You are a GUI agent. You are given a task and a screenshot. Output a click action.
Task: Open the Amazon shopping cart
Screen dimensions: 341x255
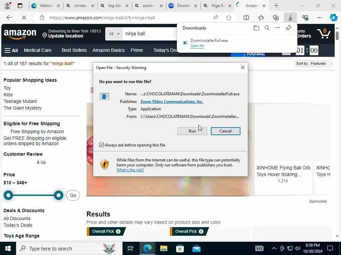click(x=324, y=34)
